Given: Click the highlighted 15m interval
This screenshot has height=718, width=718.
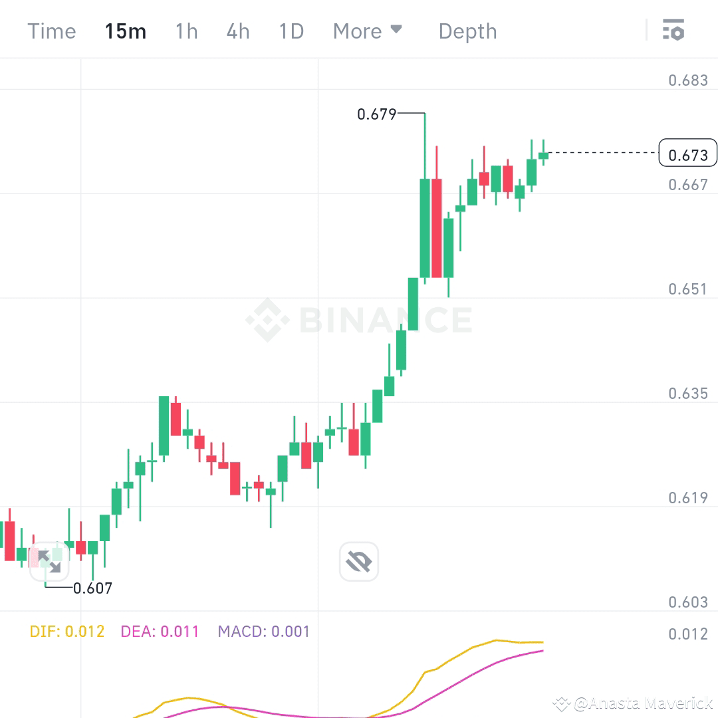Looking at the screenshot, I should click(x=126, y=31).
